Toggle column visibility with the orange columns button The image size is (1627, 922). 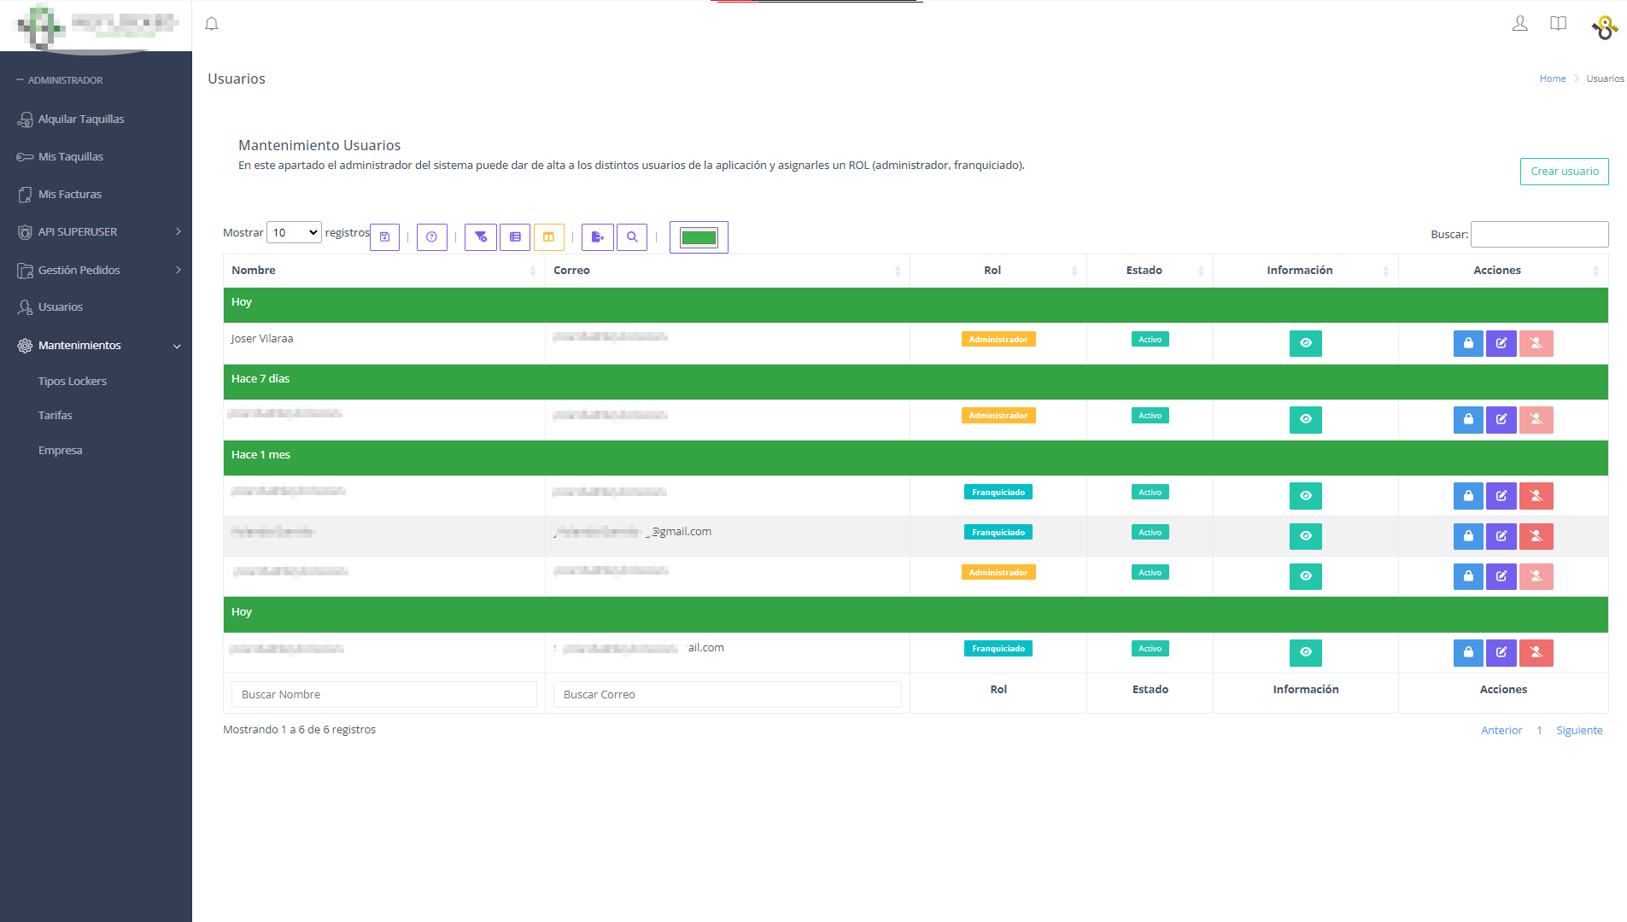[548, 237]
